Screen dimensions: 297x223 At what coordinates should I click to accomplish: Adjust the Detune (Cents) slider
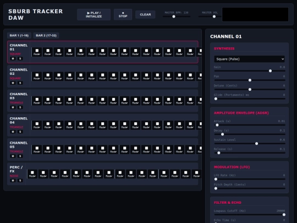click(x=250, y=89)
